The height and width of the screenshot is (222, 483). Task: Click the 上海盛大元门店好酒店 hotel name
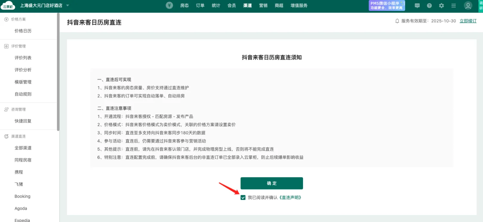coord(41,5)
